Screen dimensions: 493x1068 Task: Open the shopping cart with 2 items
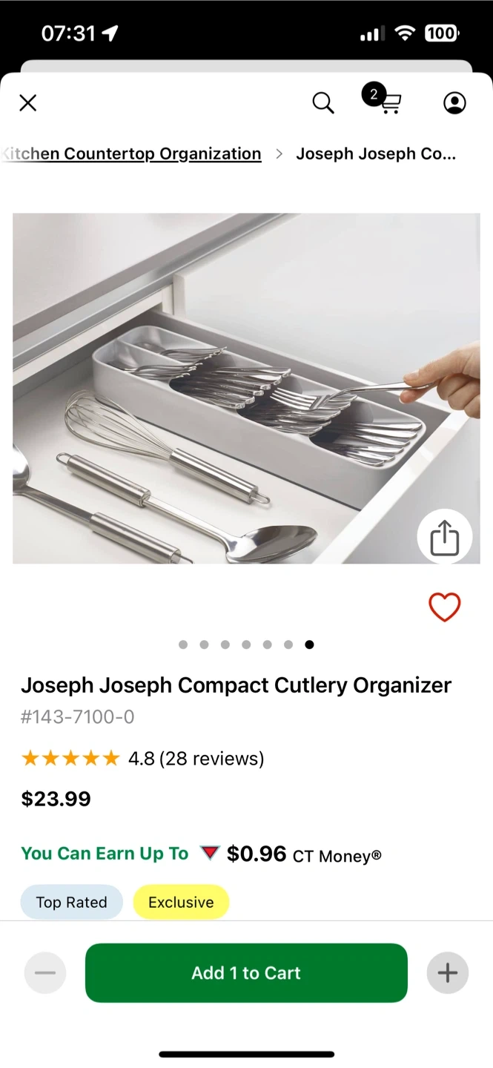point(382,100)
